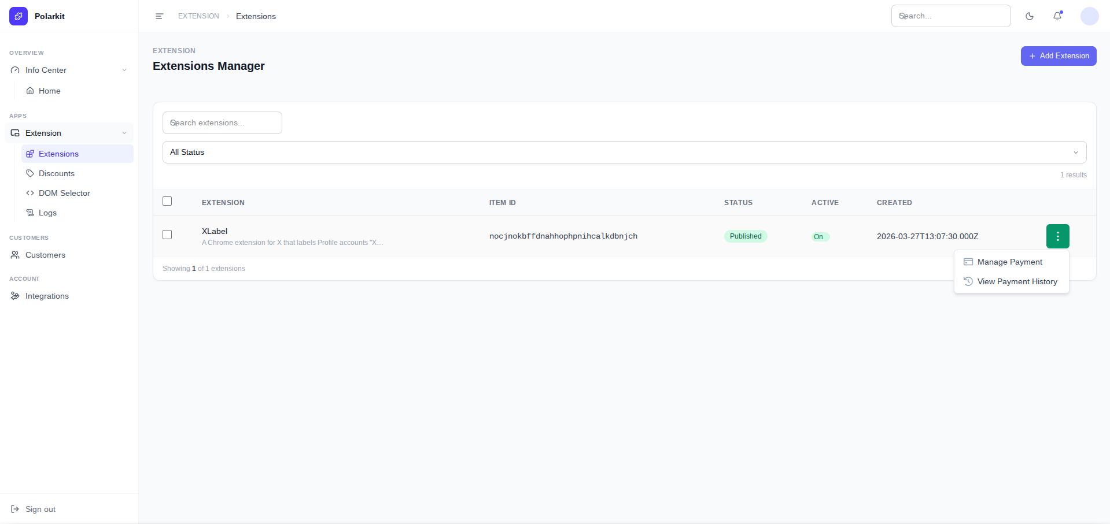Open the Extensions sidebar item
Screen dimensions: 1110x524
coord(78,154)
